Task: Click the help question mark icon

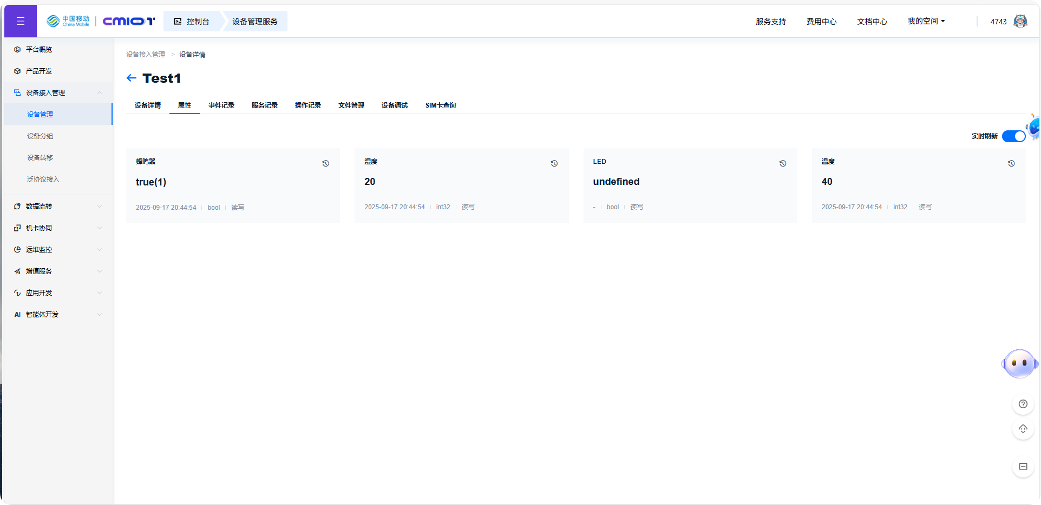Action: click(x=1023, y=404)
